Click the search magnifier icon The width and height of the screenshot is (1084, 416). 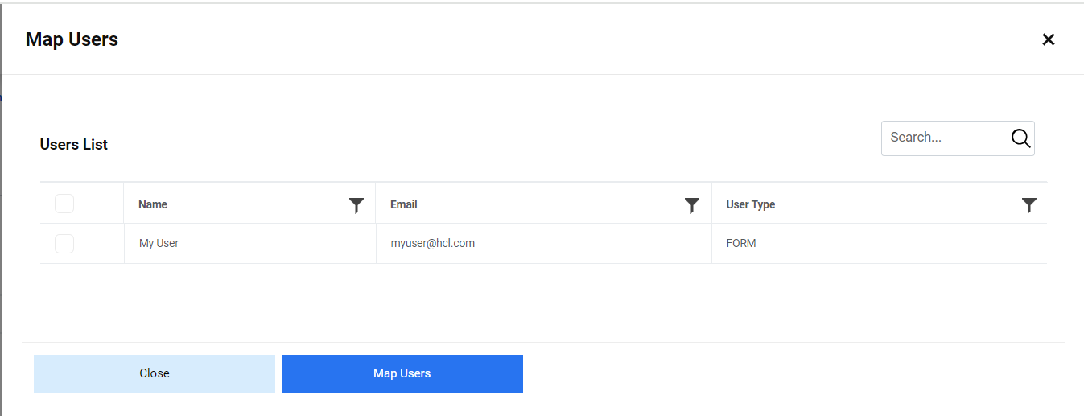1020,138
